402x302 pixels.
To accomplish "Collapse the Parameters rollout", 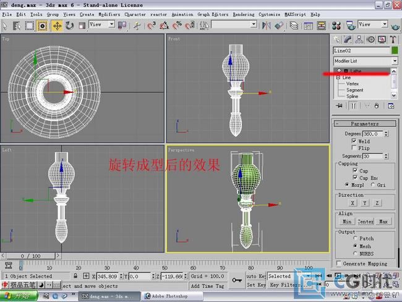I will [x=364, y=124].
